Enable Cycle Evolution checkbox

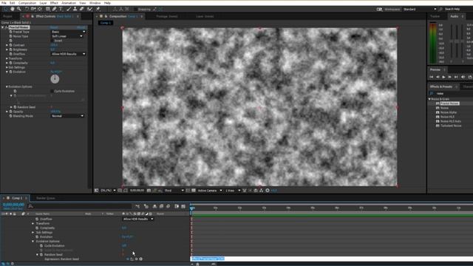(x=52, y=91)
